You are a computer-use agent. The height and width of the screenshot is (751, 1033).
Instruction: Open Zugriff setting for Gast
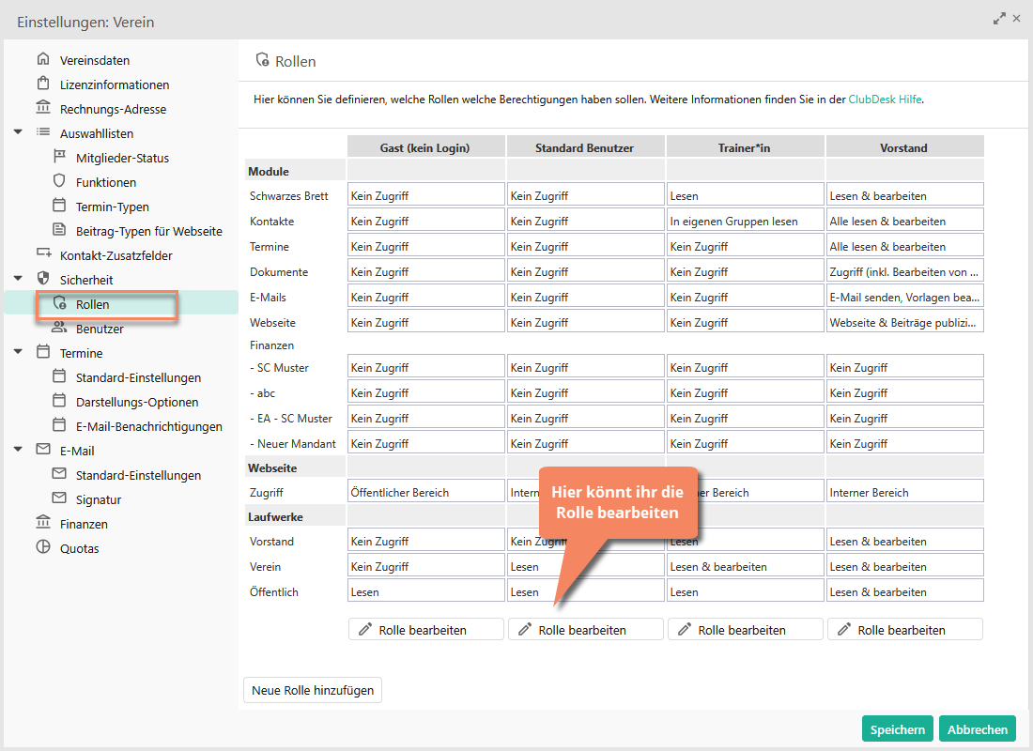click(425, 492)
